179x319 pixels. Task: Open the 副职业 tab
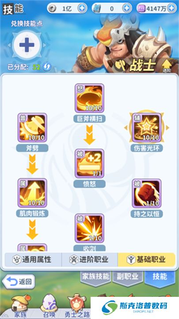point(128,277)
